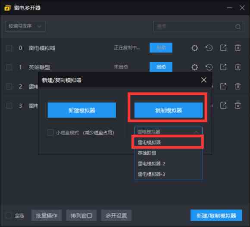
Task: Close the 新建/复制模拟器 dialog
Action: coord(203,80)
